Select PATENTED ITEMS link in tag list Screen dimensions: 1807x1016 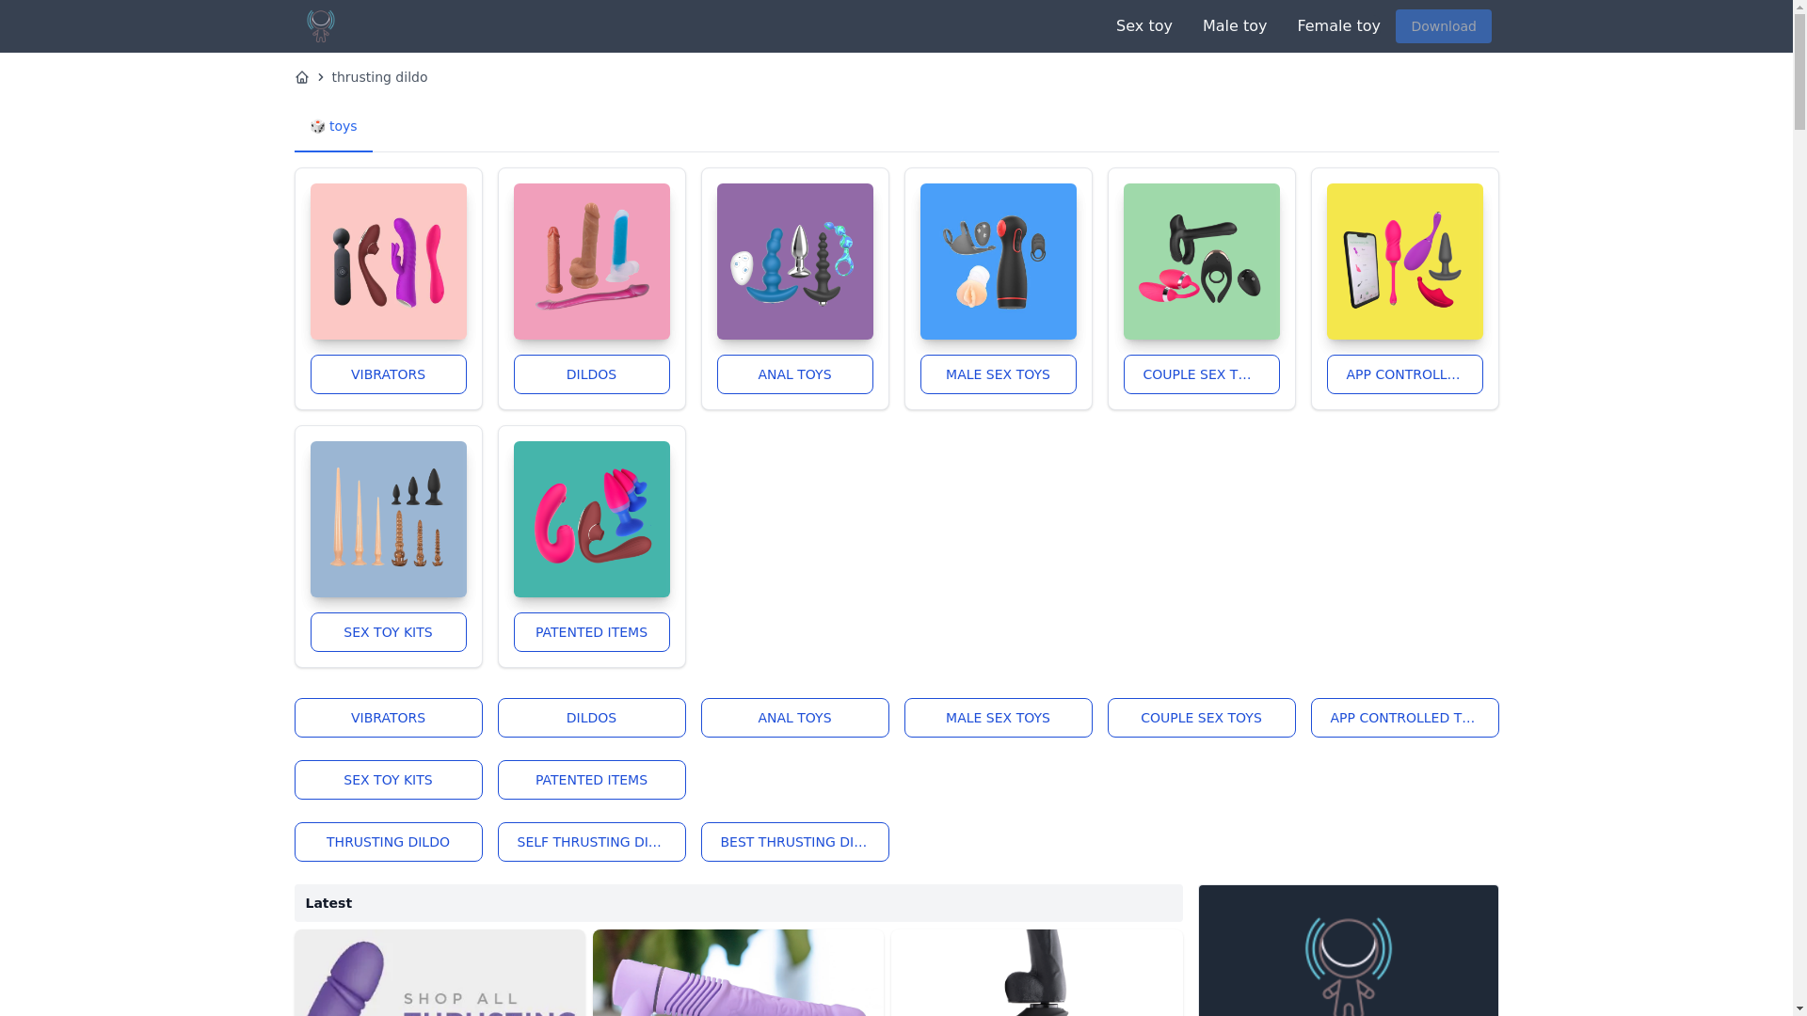coord(591,780)
